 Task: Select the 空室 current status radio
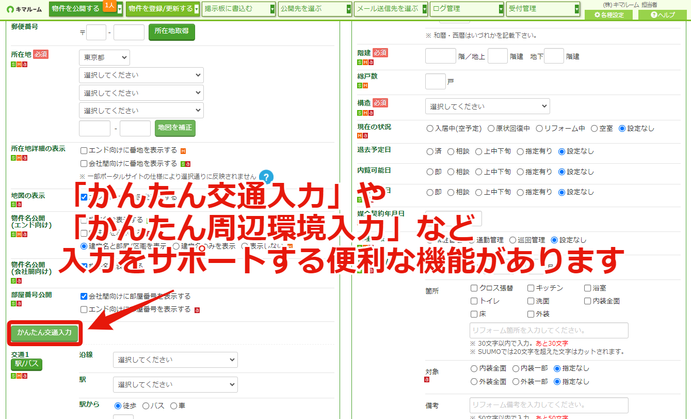(x=594, y=128)
